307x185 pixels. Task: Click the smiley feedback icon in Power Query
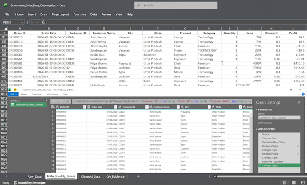15,90
